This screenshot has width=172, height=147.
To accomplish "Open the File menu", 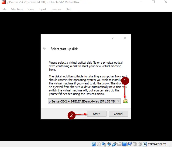I will point(4,9).
